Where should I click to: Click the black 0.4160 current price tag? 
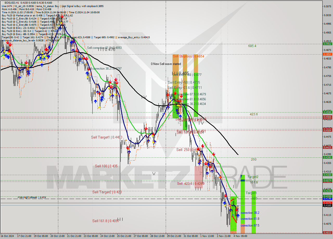point(327,205)
